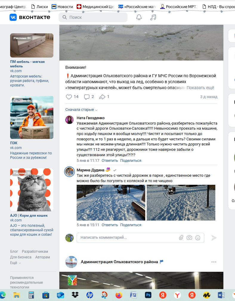The height and width of the screenshot is (301, 235).
Task: Open Photoshop from the taskbar
Action: click(148, 295)
